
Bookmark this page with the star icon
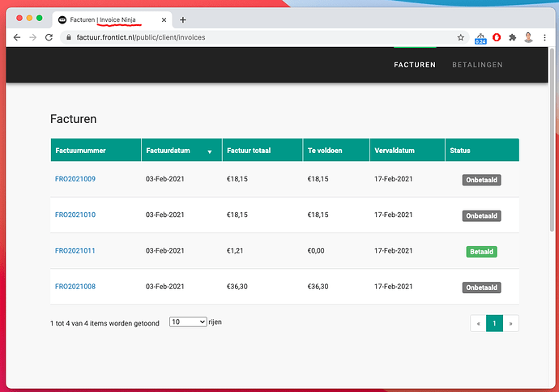(461, 37)
